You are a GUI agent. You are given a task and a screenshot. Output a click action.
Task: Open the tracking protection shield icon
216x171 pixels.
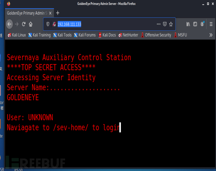pyautogui.click(x=48, y=24)
